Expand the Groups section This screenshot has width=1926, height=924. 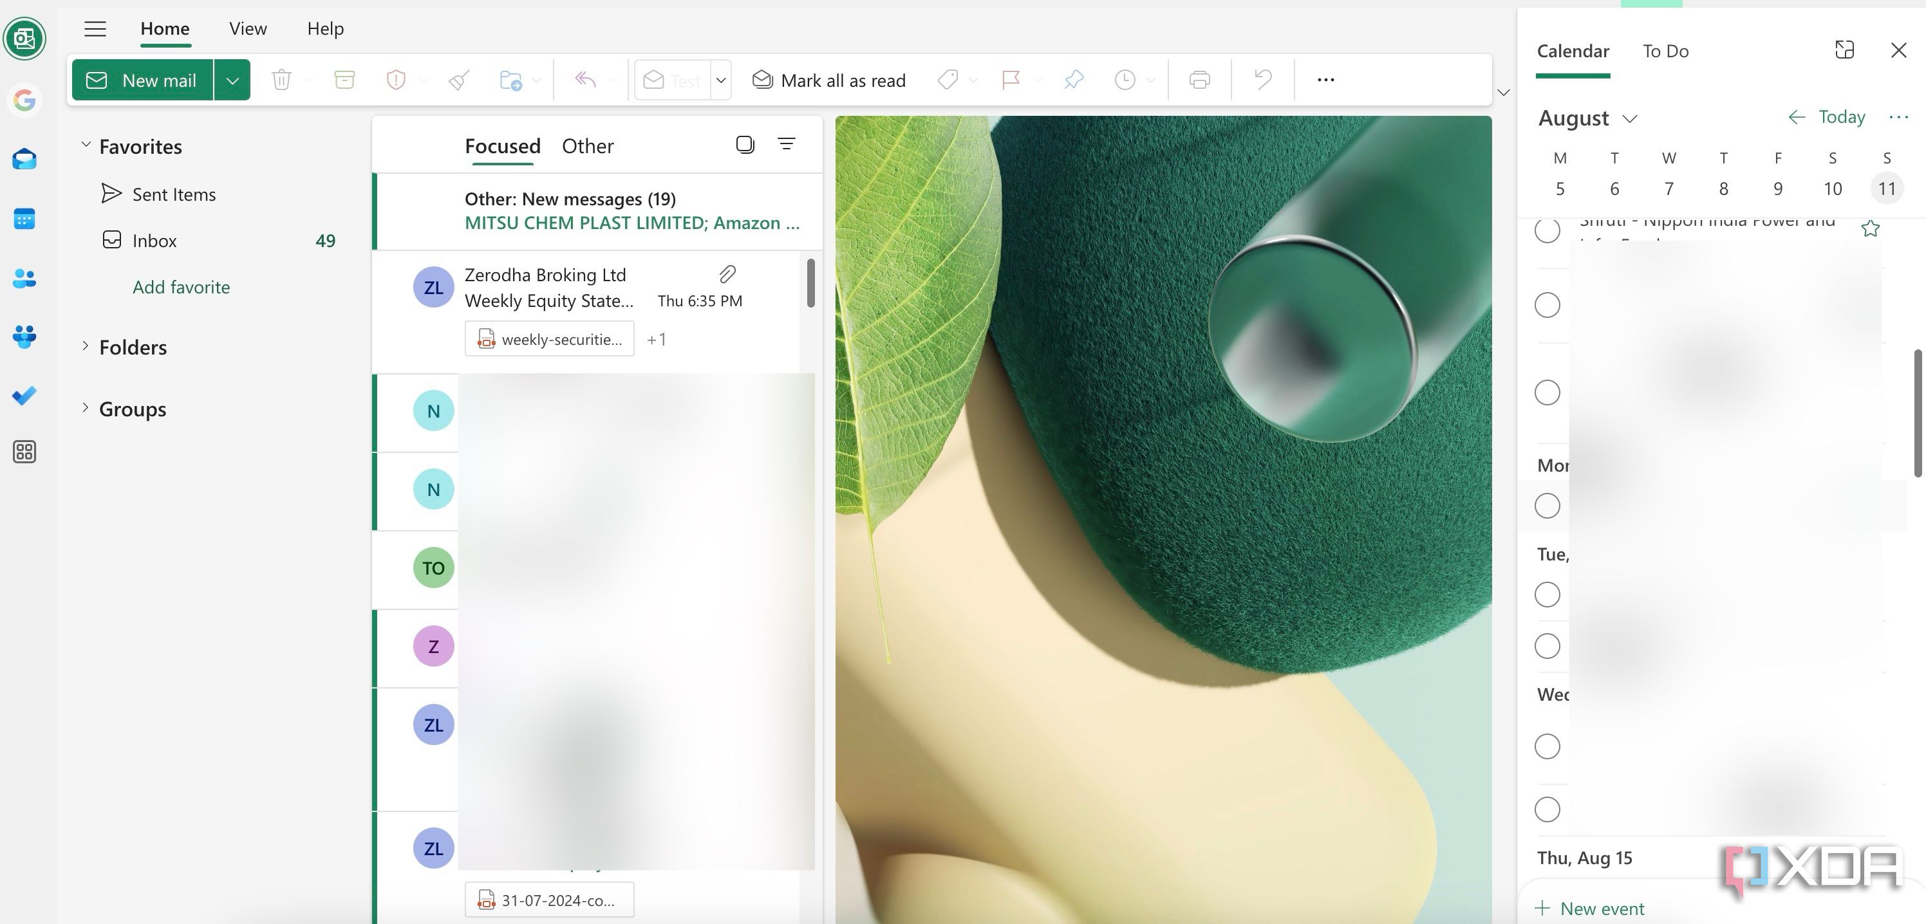pyautogui.click(x=85, y=407)
